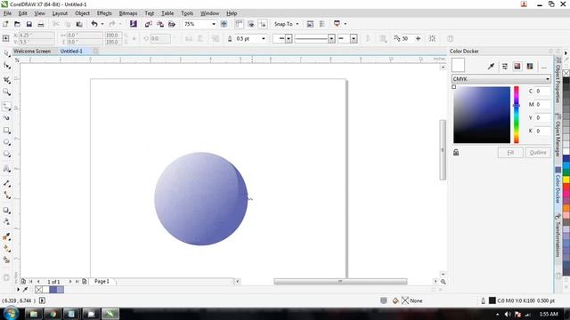The height and width of the screenshot is (320, 570).
Task: Click the hue spectrum slider
Action: click(x=517, y=115)
